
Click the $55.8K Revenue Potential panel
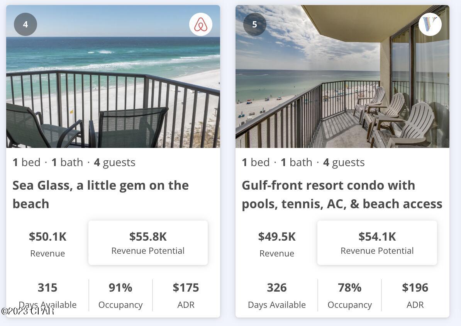tap(148, 243)
